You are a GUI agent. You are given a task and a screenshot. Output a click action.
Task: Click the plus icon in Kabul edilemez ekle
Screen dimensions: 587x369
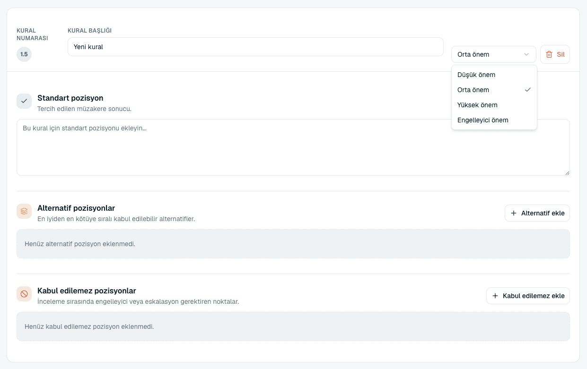[495, 296]
